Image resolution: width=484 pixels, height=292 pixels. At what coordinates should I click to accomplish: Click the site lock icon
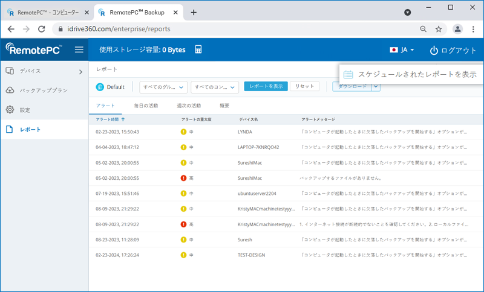click(60, 29)
